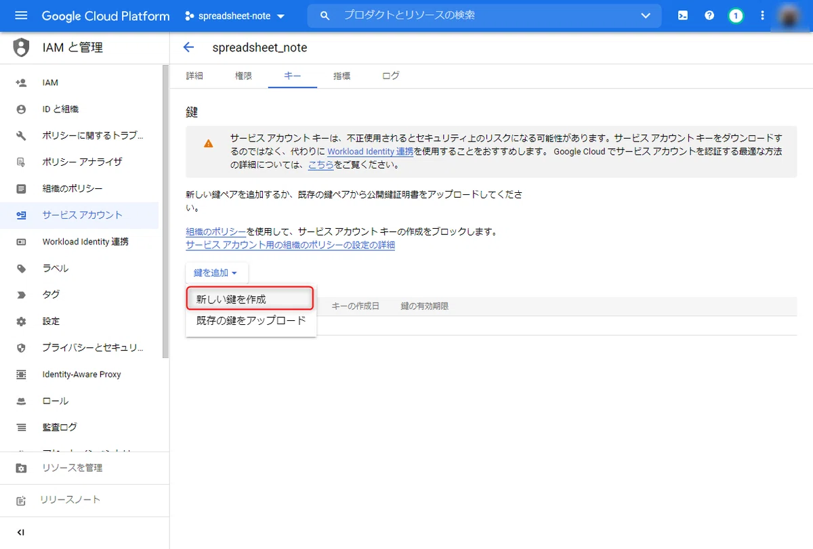Click the 監査ログ list icon
The image size is (813, 549).
(x=21, y=427)
